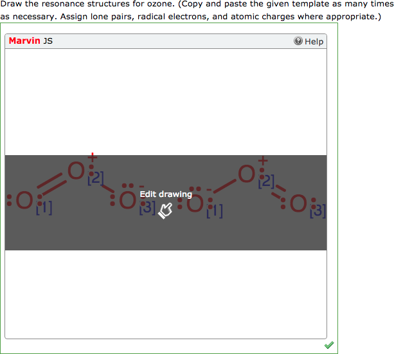Click plus charge on left central oxygen

pos(93,156)
